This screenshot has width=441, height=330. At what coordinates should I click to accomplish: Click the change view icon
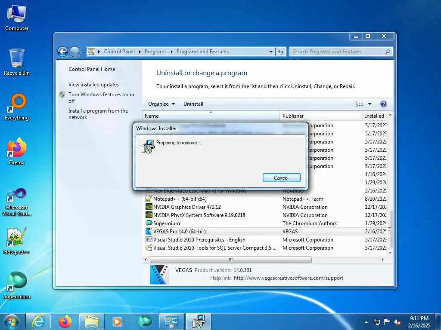pos(360,104)
